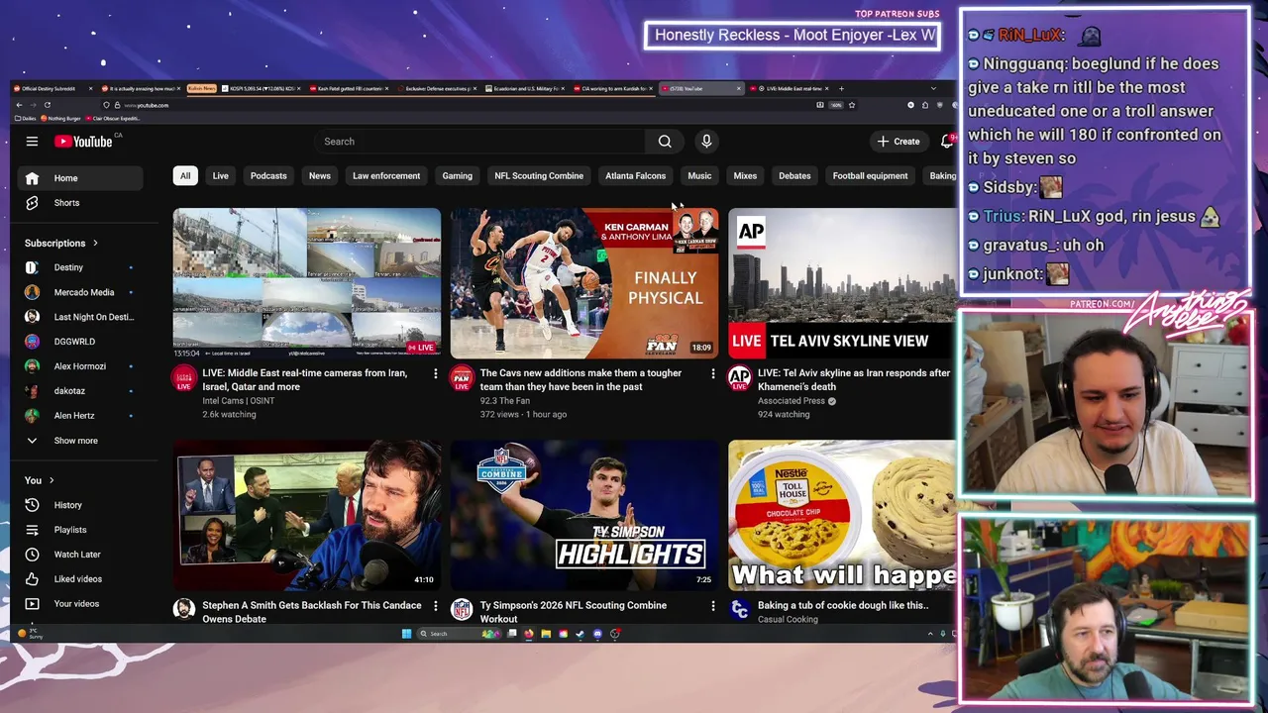Select the Debates filter chip

point(794,176)
